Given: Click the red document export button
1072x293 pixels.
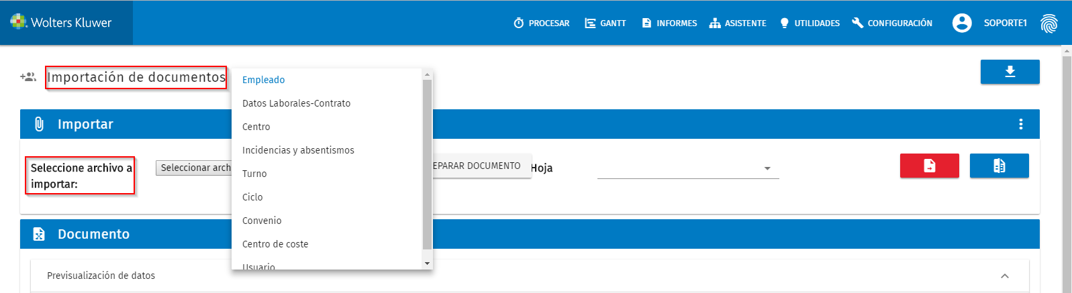Looking at the screenshot, I should pos(929,166).
